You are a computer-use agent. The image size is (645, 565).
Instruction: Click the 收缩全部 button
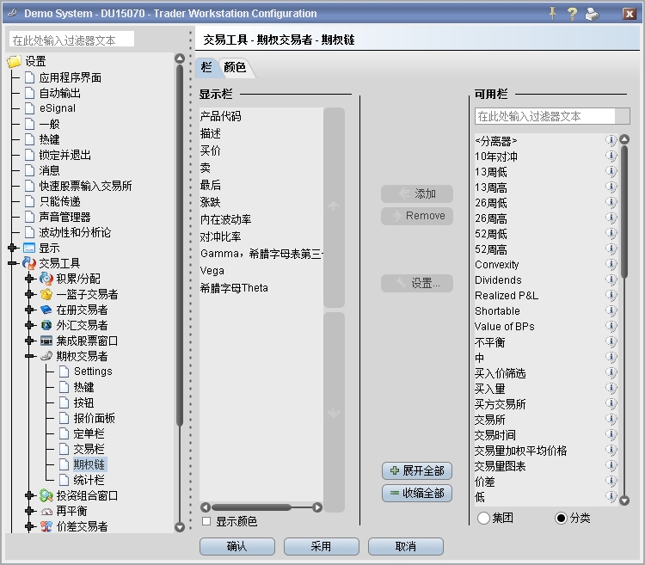[x=417, y=493]
